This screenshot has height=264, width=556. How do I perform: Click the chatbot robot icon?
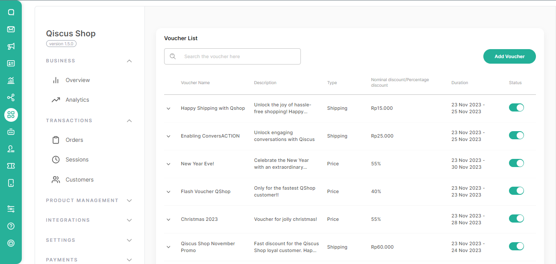click(11, 132)
